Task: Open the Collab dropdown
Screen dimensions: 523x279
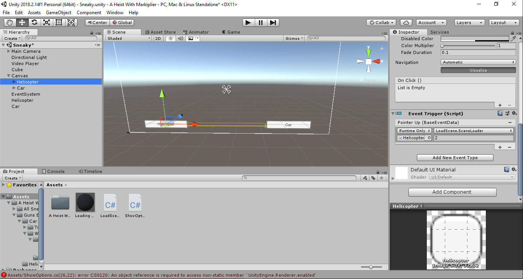Action: (381, 23)
